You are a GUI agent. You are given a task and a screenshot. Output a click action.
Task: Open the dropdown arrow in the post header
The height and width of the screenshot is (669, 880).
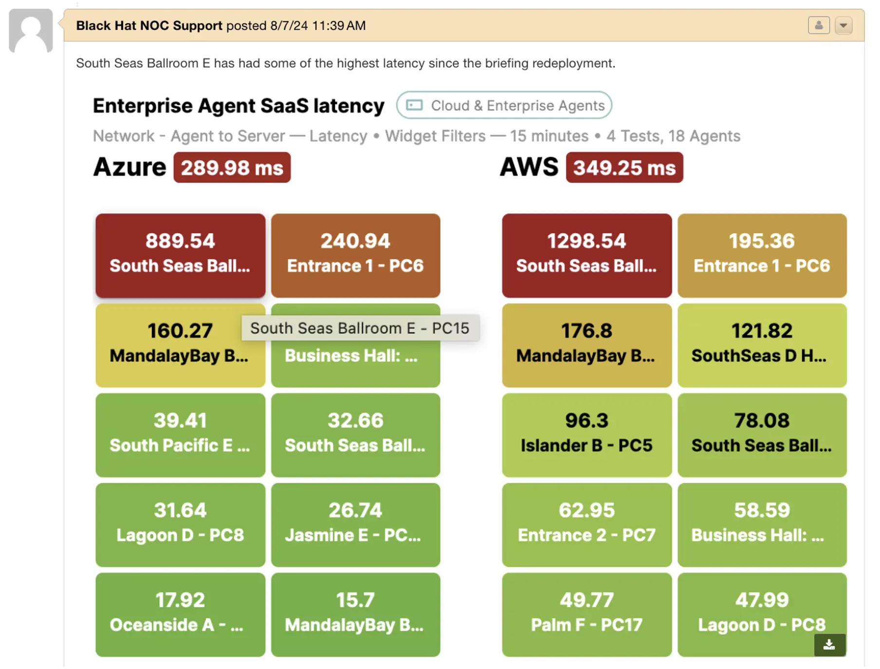click(844, 25)
